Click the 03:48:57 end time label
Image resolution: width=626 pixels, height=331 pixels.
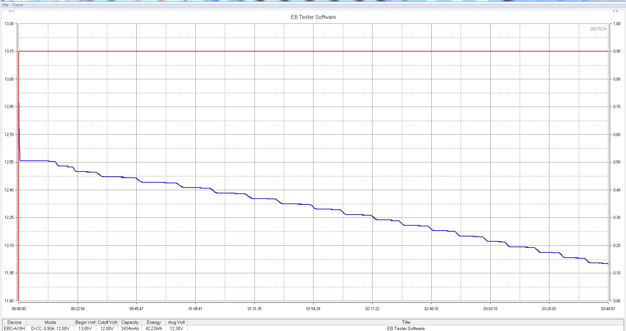(608, 308)
